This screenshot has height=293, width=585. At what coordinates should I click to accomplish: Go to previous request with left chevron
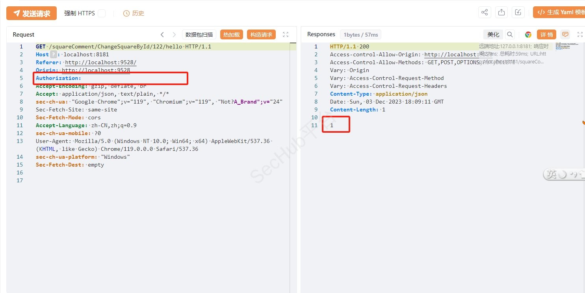click(x=162, y=35)
